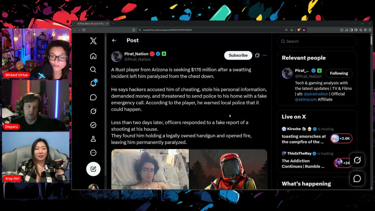Bookmark this page in the address bar
This screenshot has height=211, width=375.
tap(134, 30)
